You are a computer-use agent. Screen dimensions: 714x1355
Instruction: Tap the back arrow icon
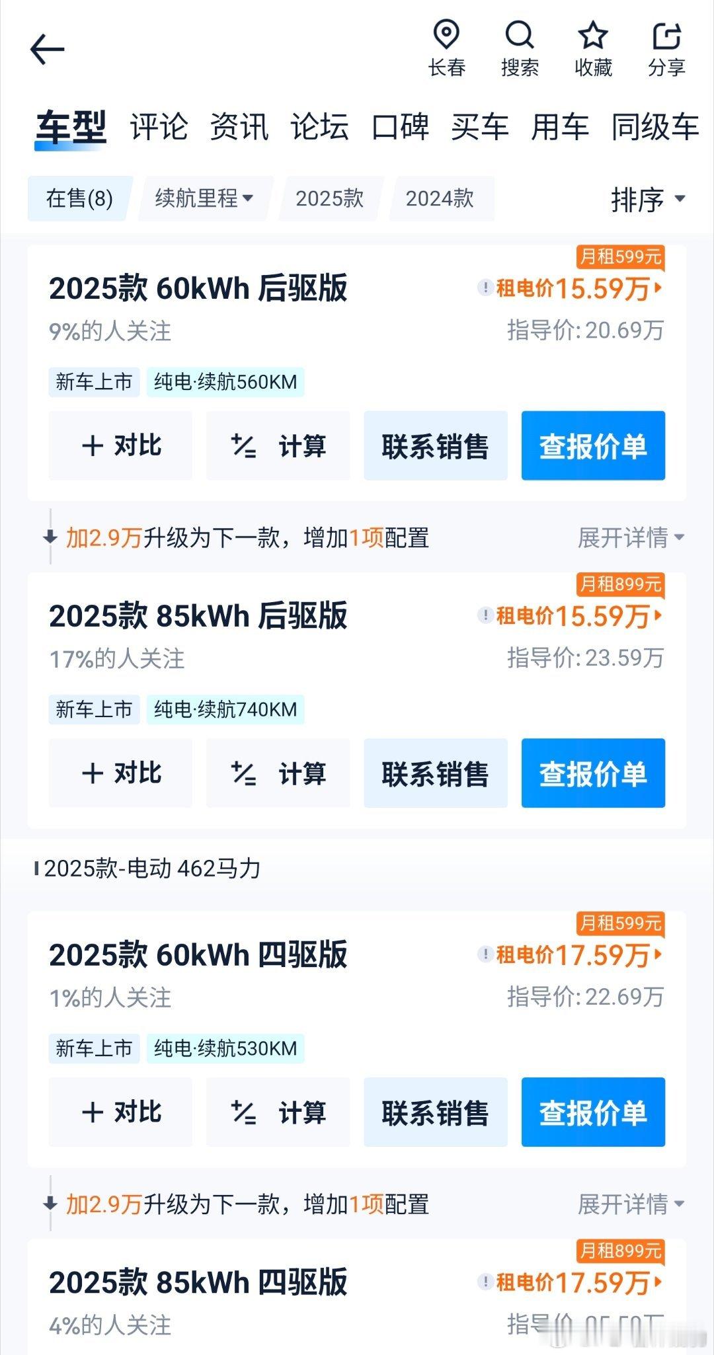(47, 50)
